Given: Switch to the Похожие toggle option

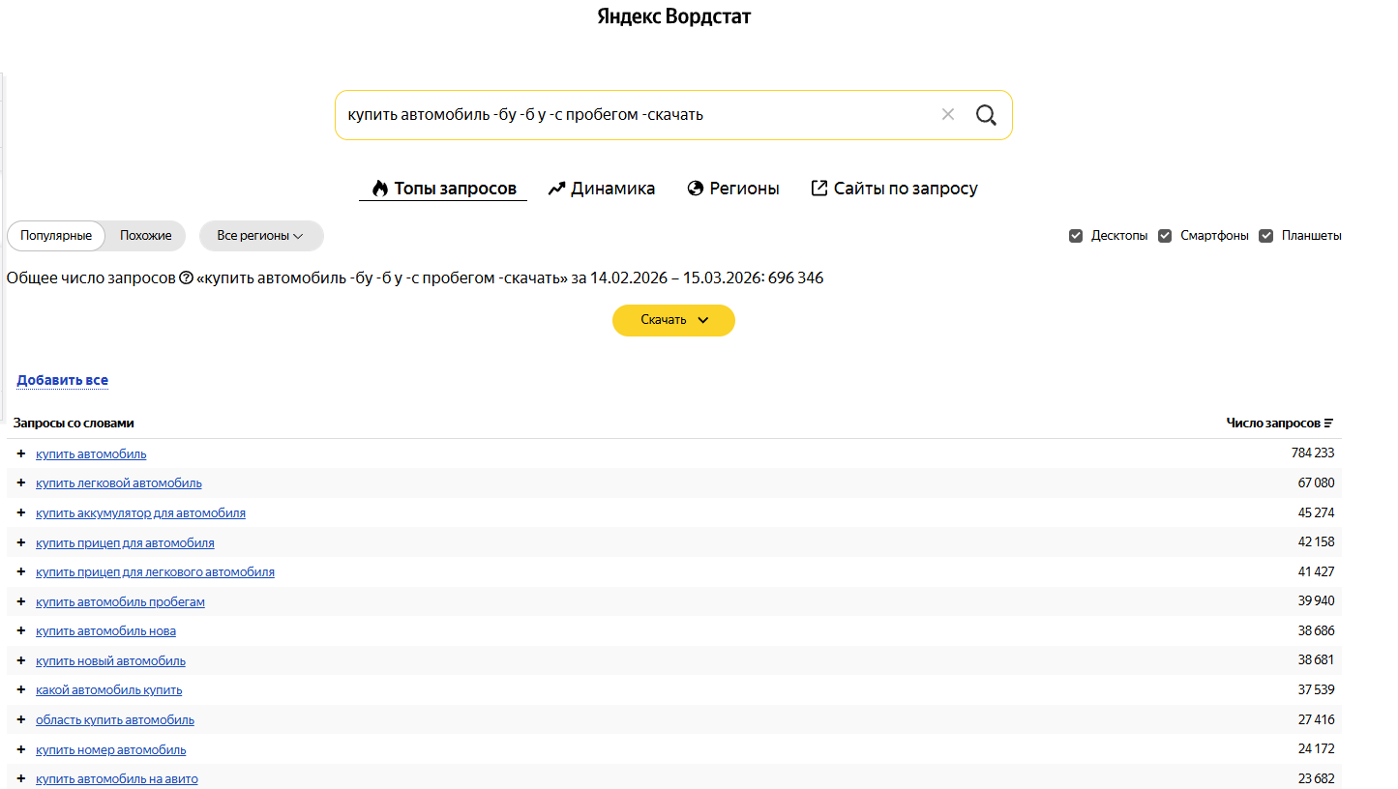Looking at the screenshot, I should coord(146,236).
